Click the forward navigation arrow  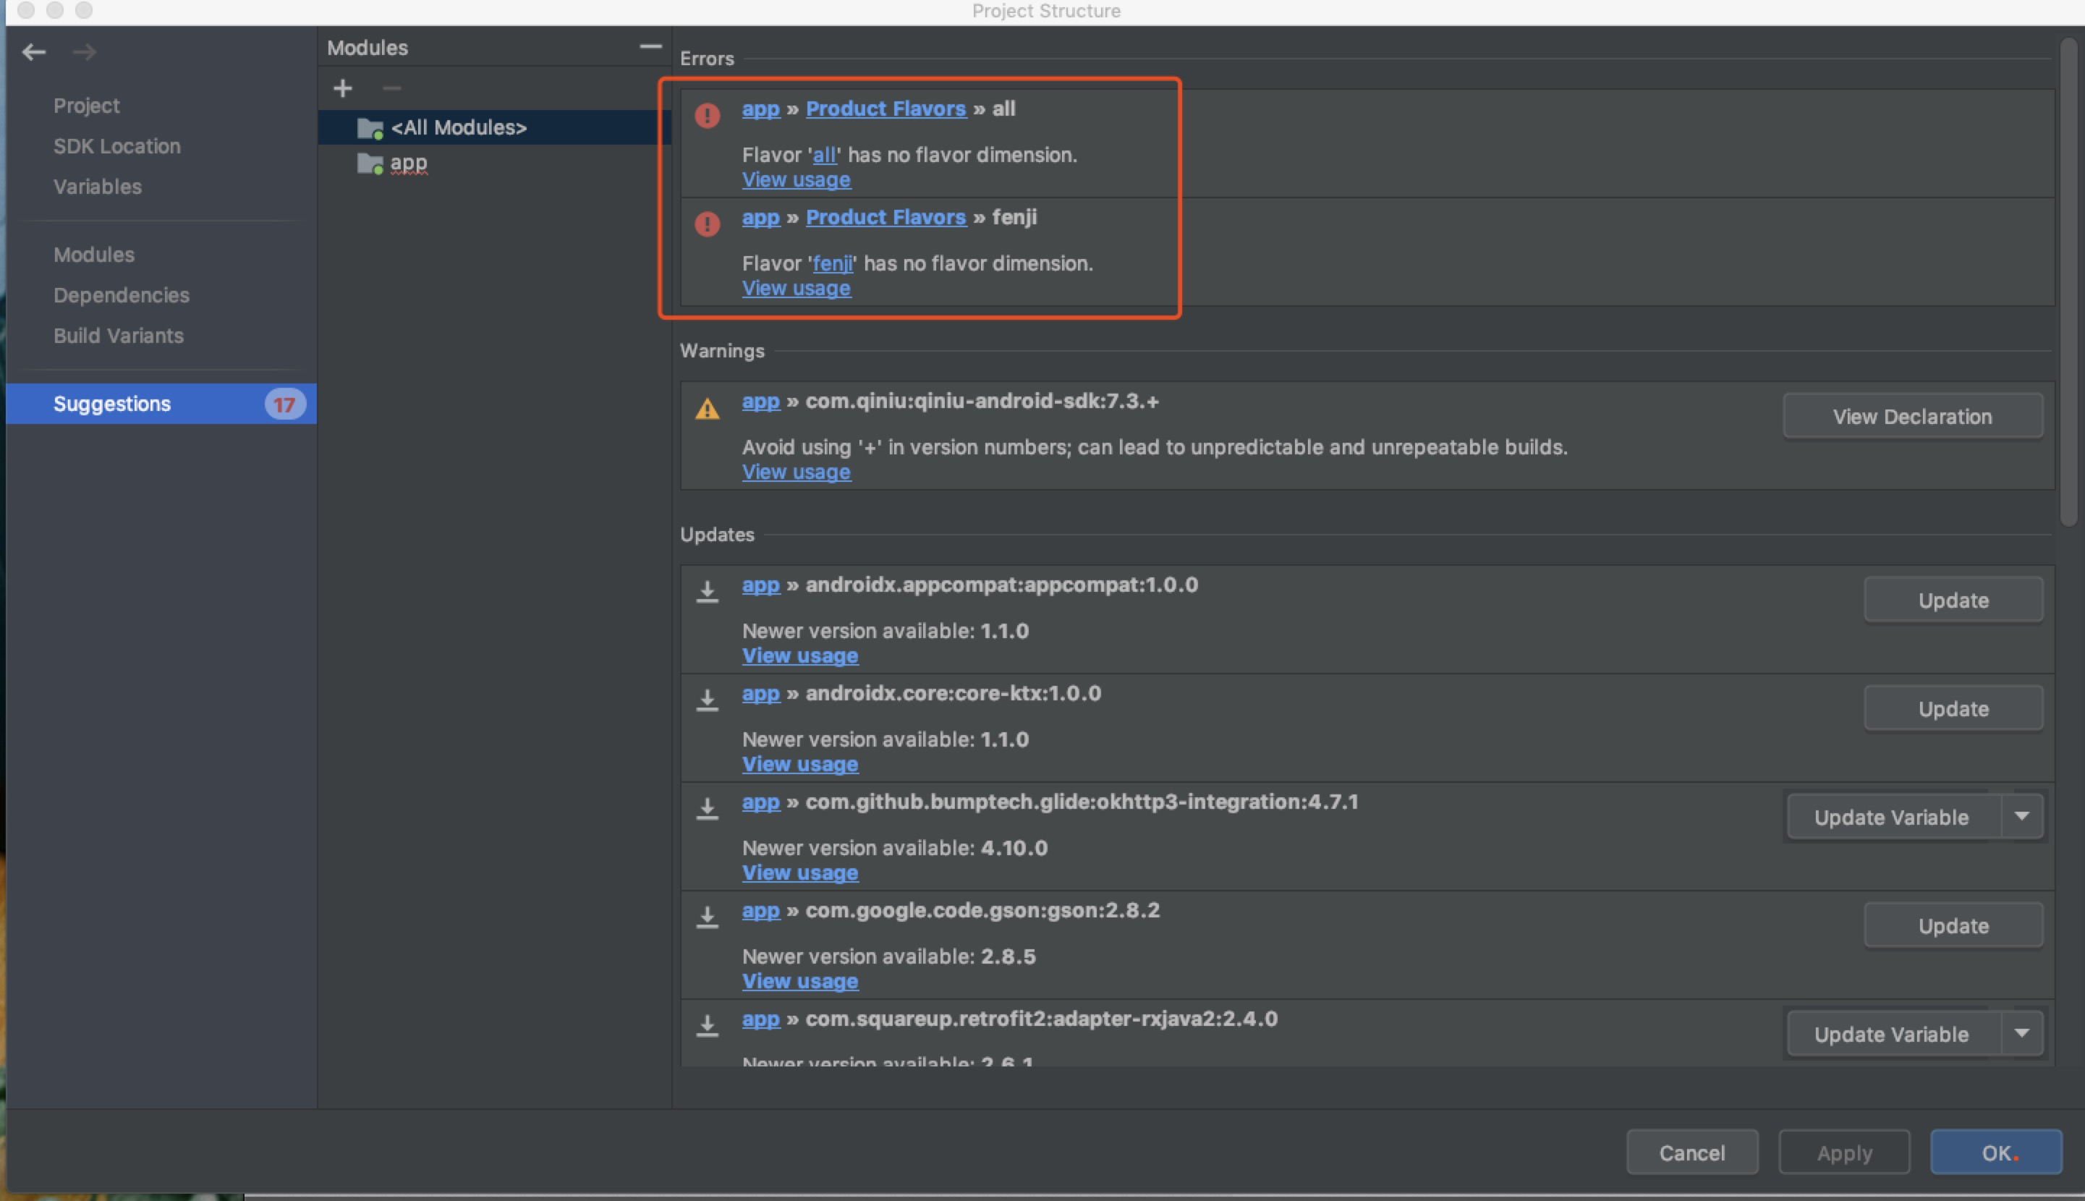(x=85, y=51)
